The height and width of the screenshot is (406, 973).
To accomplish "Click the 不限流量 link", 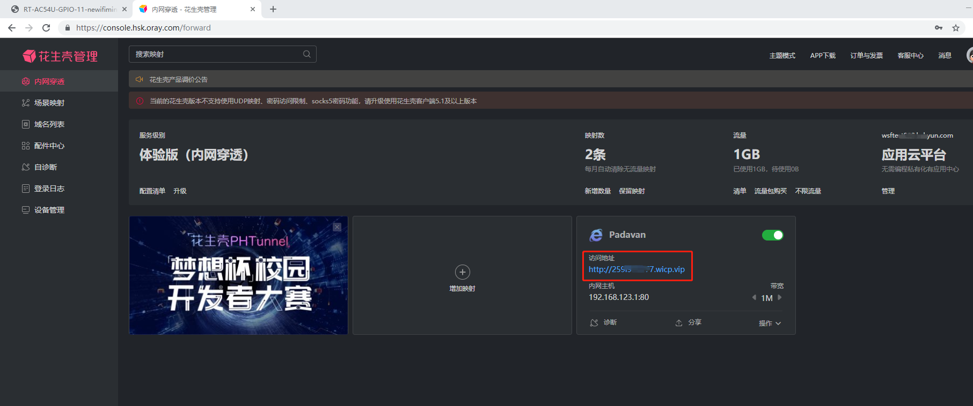I will [808, 191].
